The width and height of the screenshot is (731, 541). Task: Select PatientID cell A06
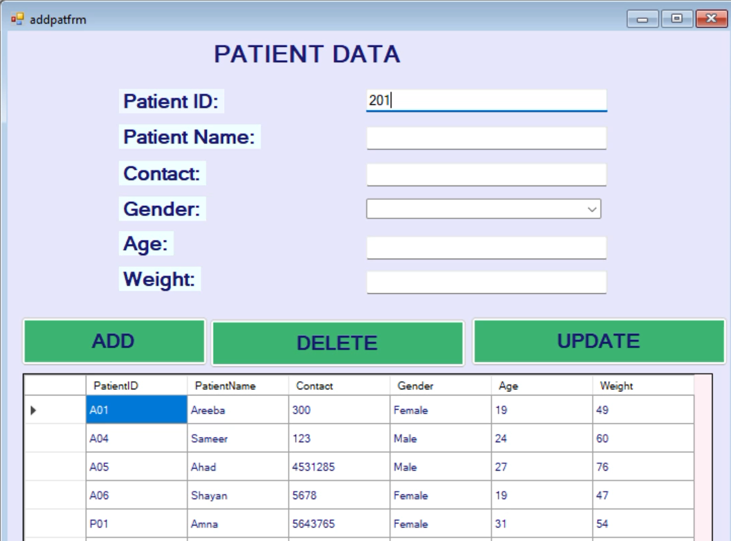point(137,495)
